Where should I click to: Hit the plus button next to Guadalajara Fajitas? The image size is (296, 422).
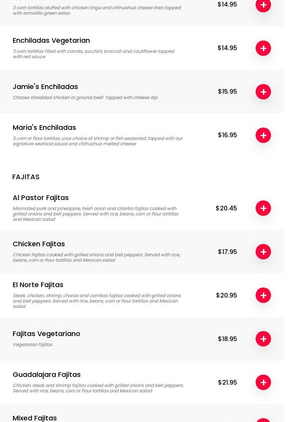(263, 382)
